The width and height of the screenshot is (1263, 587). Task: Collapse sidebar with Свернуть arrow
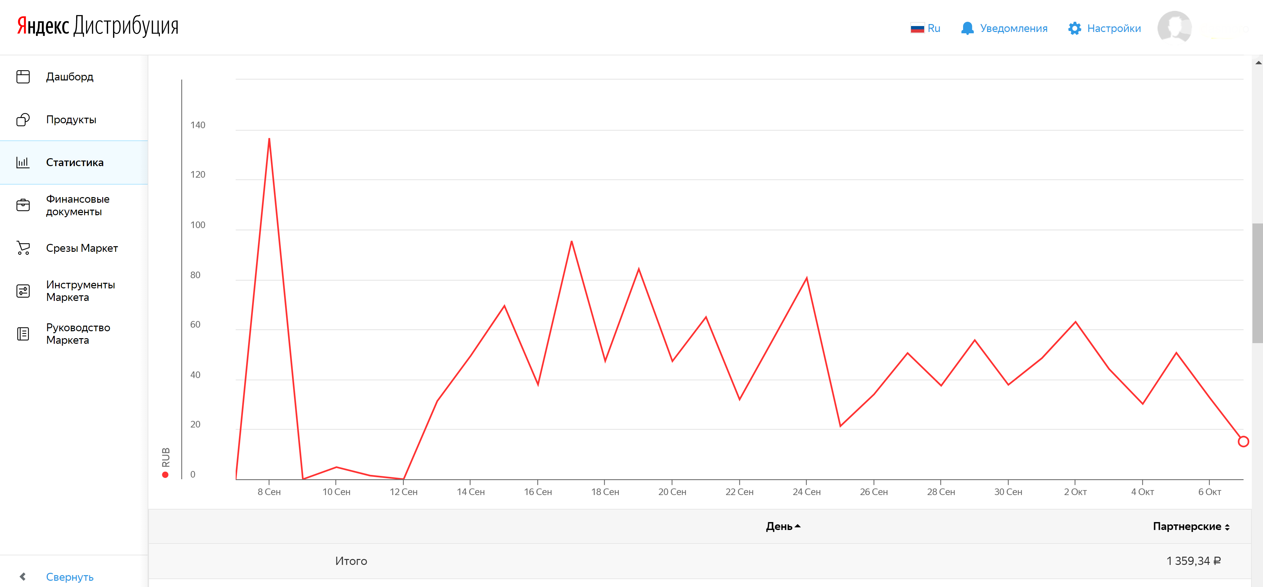[23, 577]
